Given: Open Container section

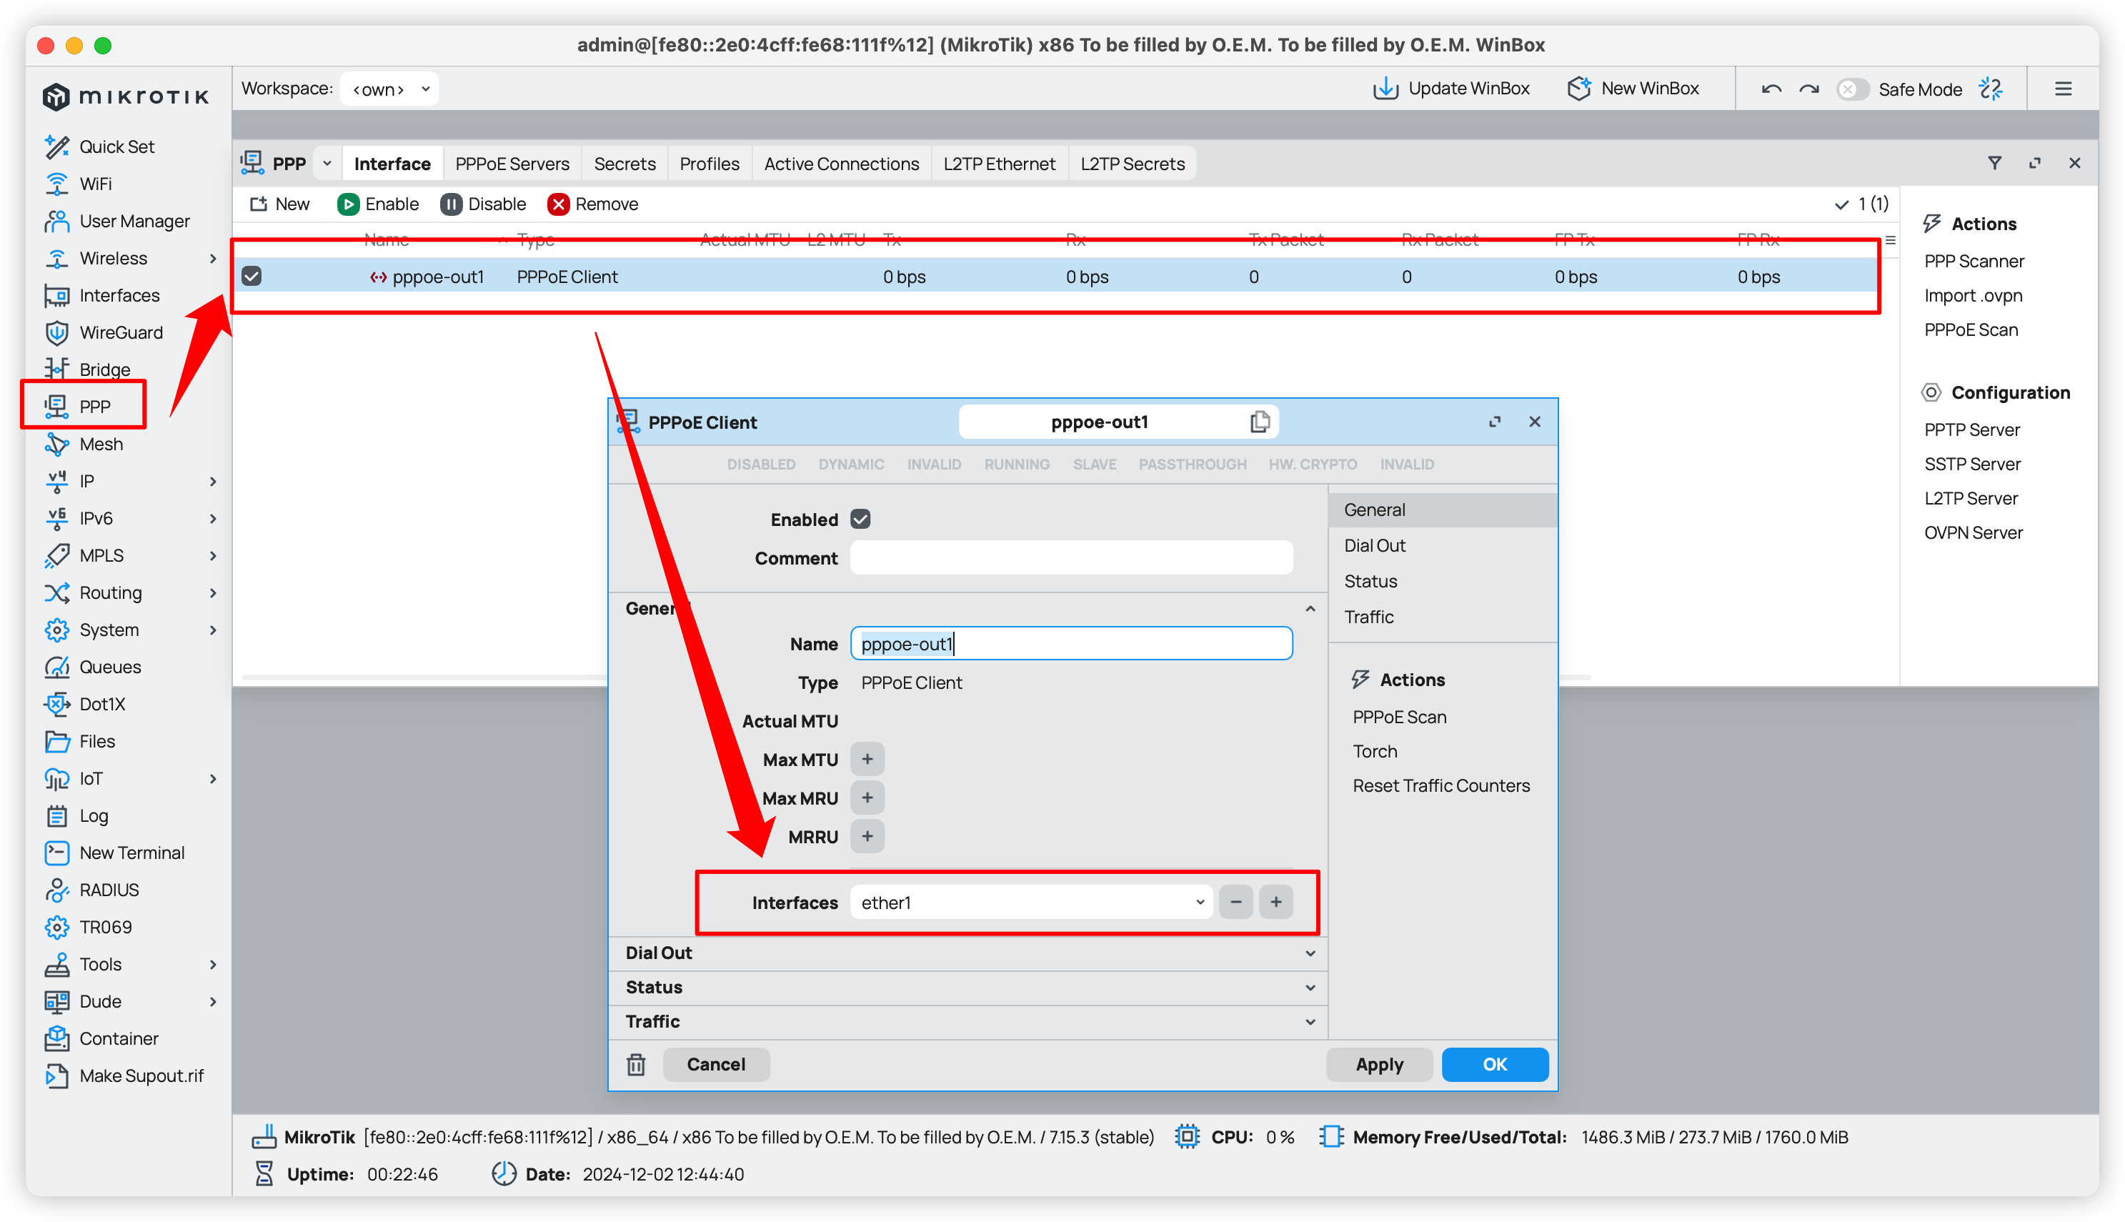Looking at the screenshot, I should 119,1039.
